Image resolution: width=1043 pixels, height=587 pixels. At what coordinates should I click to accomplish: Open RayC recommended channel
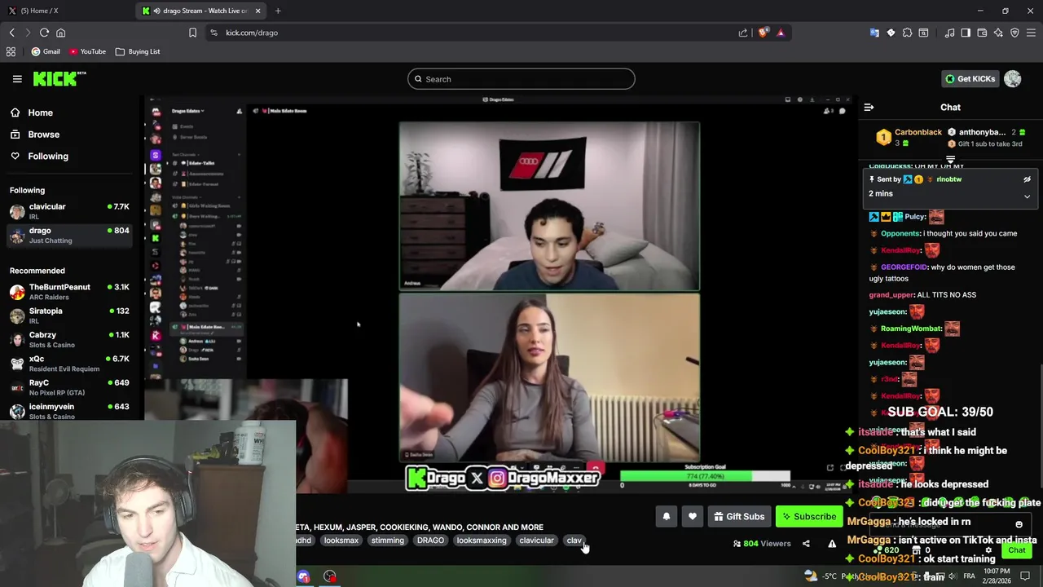69,387
